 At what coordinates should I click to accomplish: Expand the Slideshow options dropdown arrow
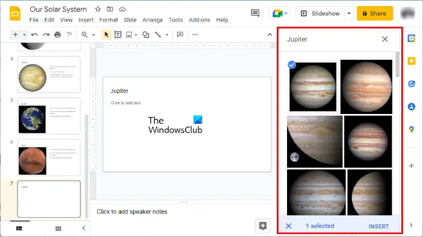(349, 13)
